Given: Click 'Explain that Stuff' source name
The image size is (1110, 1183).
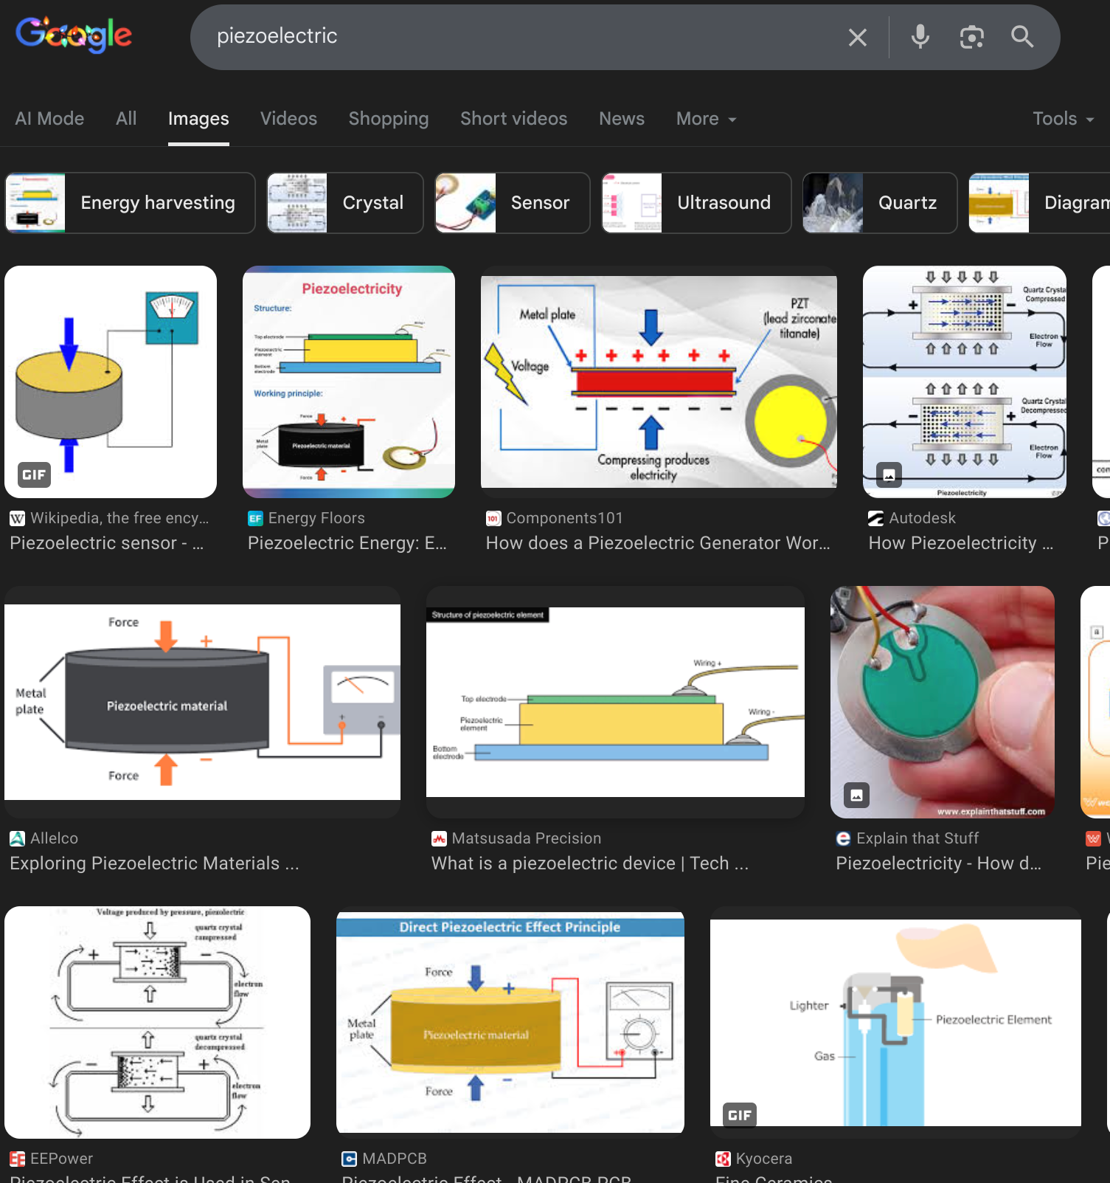Looking at the screenshot, I should coord(918,838).
